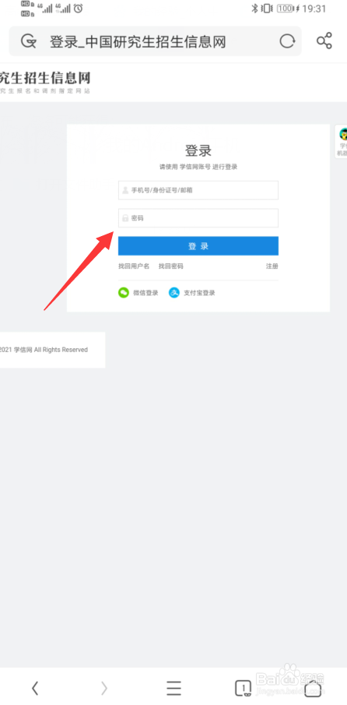Click the 注册 register link

(x=272, y=266)
